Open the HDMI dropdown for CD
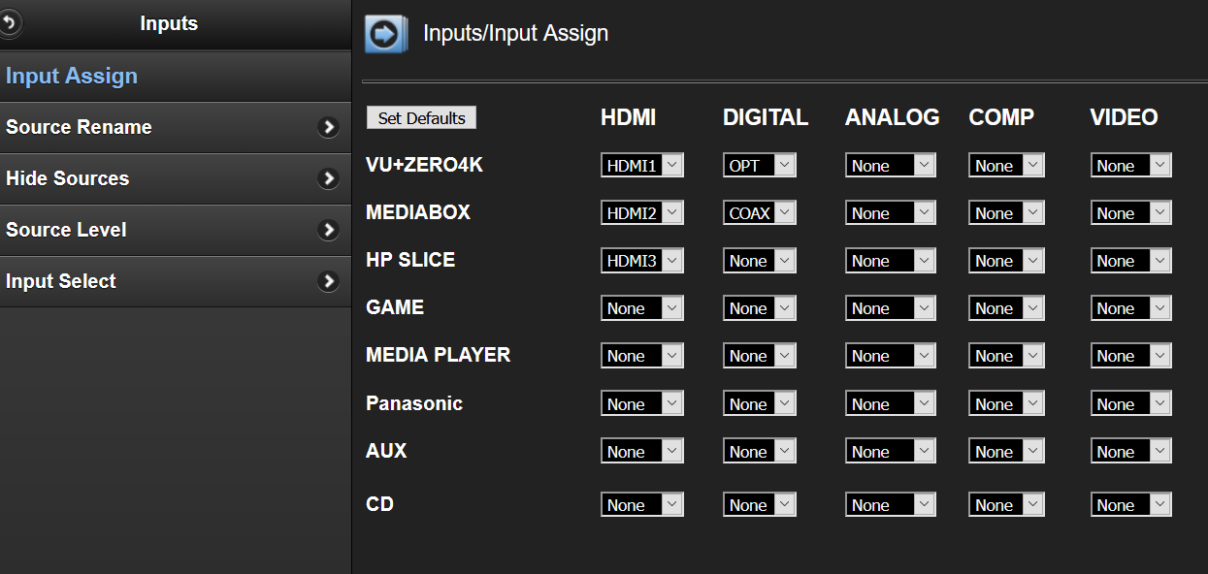This screenshot has width=1208, height=574. (x=641, y=505)
